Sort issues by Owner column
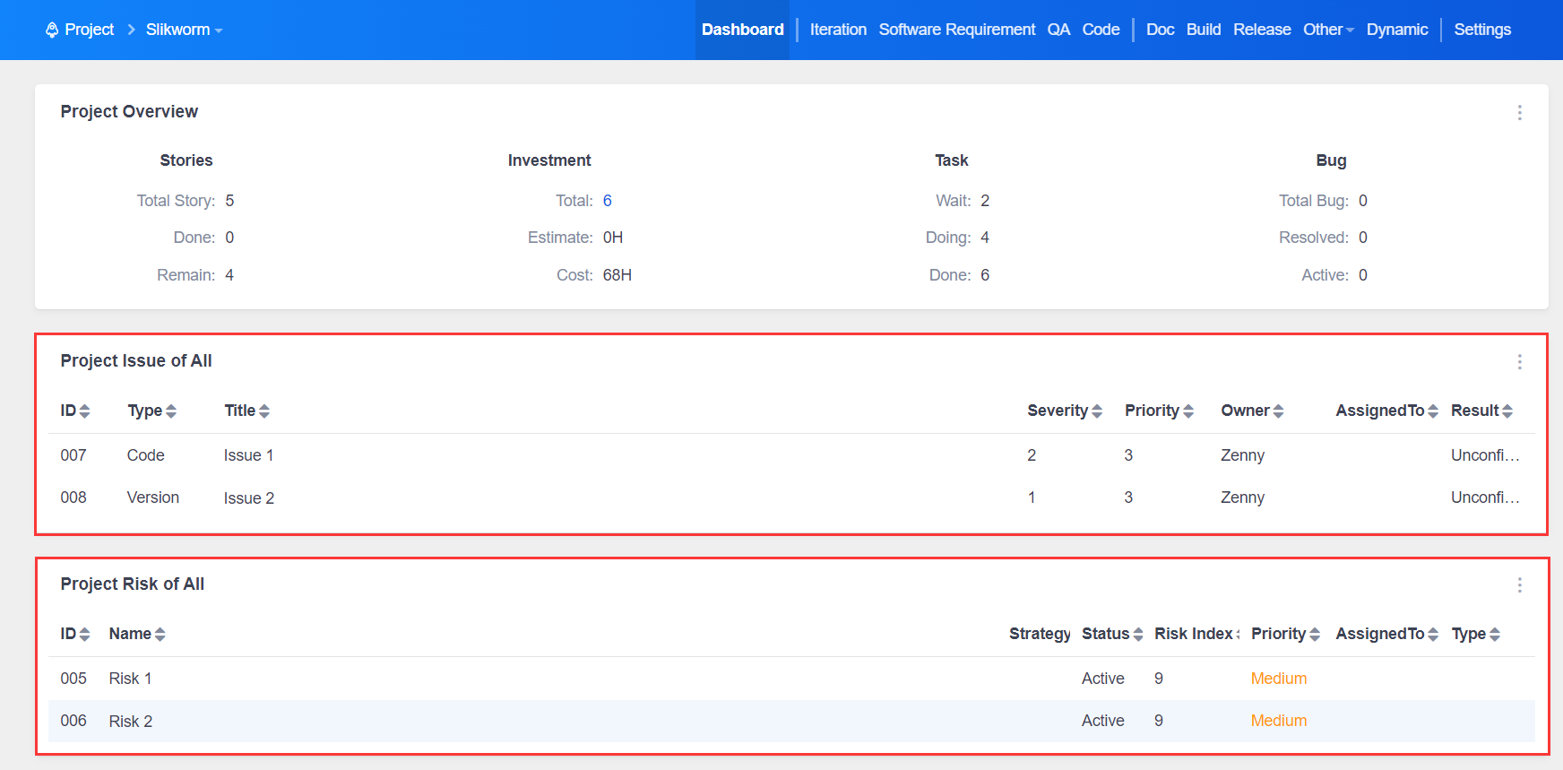The width and height of the screenshot is (1563, 770). 1278,411
